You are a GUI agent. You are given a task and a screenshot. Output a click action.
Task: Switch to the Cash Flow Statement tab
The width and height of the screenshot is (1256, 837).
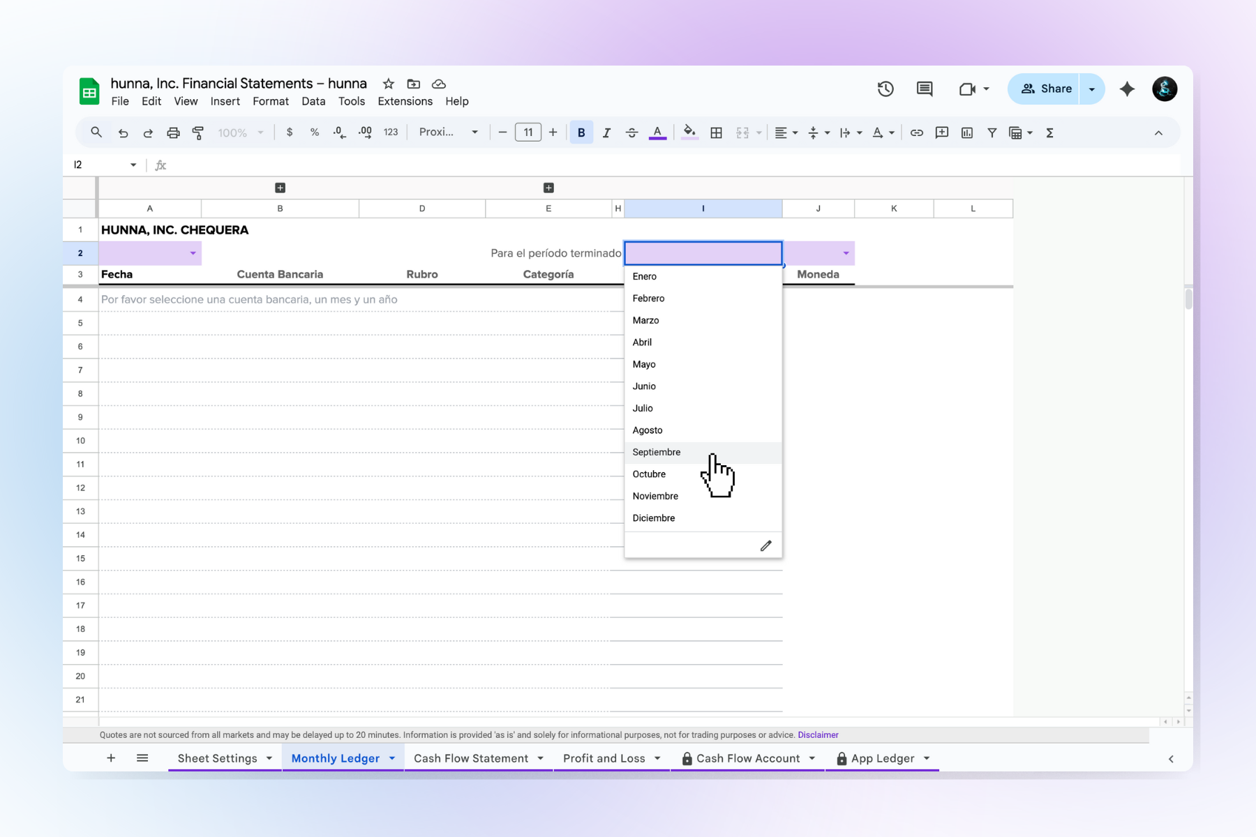470,758
